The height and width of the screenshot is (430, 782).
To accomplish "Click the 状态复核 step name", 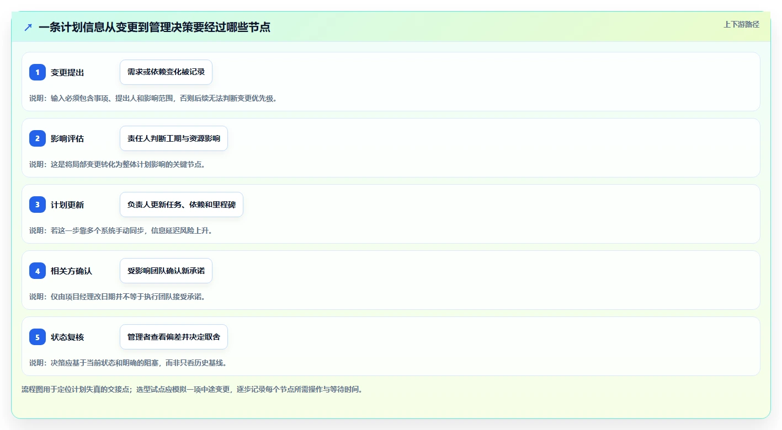I will click(x=67, y=337).
